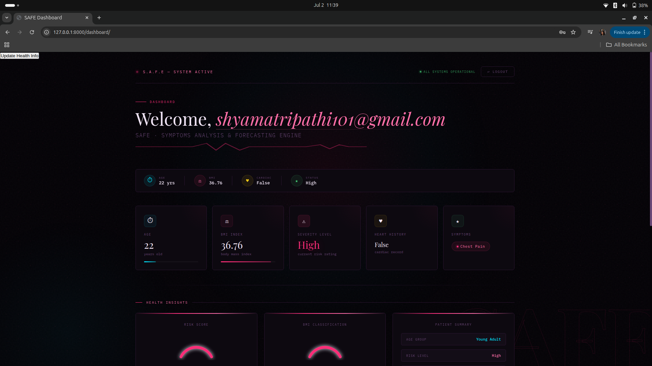The width and height of the screenshot is (652, 366).
Task: Click the cardiac heart icon in summary strip
Action: pos(248,181)
